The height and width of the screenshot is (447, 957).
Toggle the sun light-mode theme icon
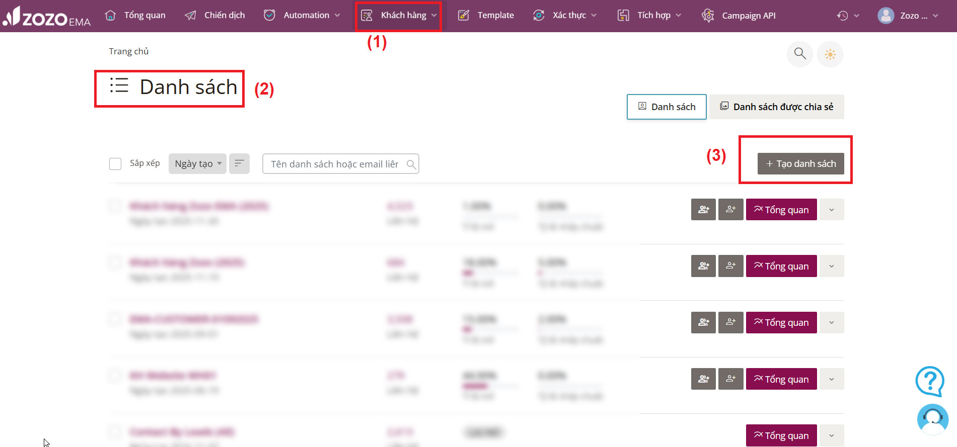(x=830, y=54)
